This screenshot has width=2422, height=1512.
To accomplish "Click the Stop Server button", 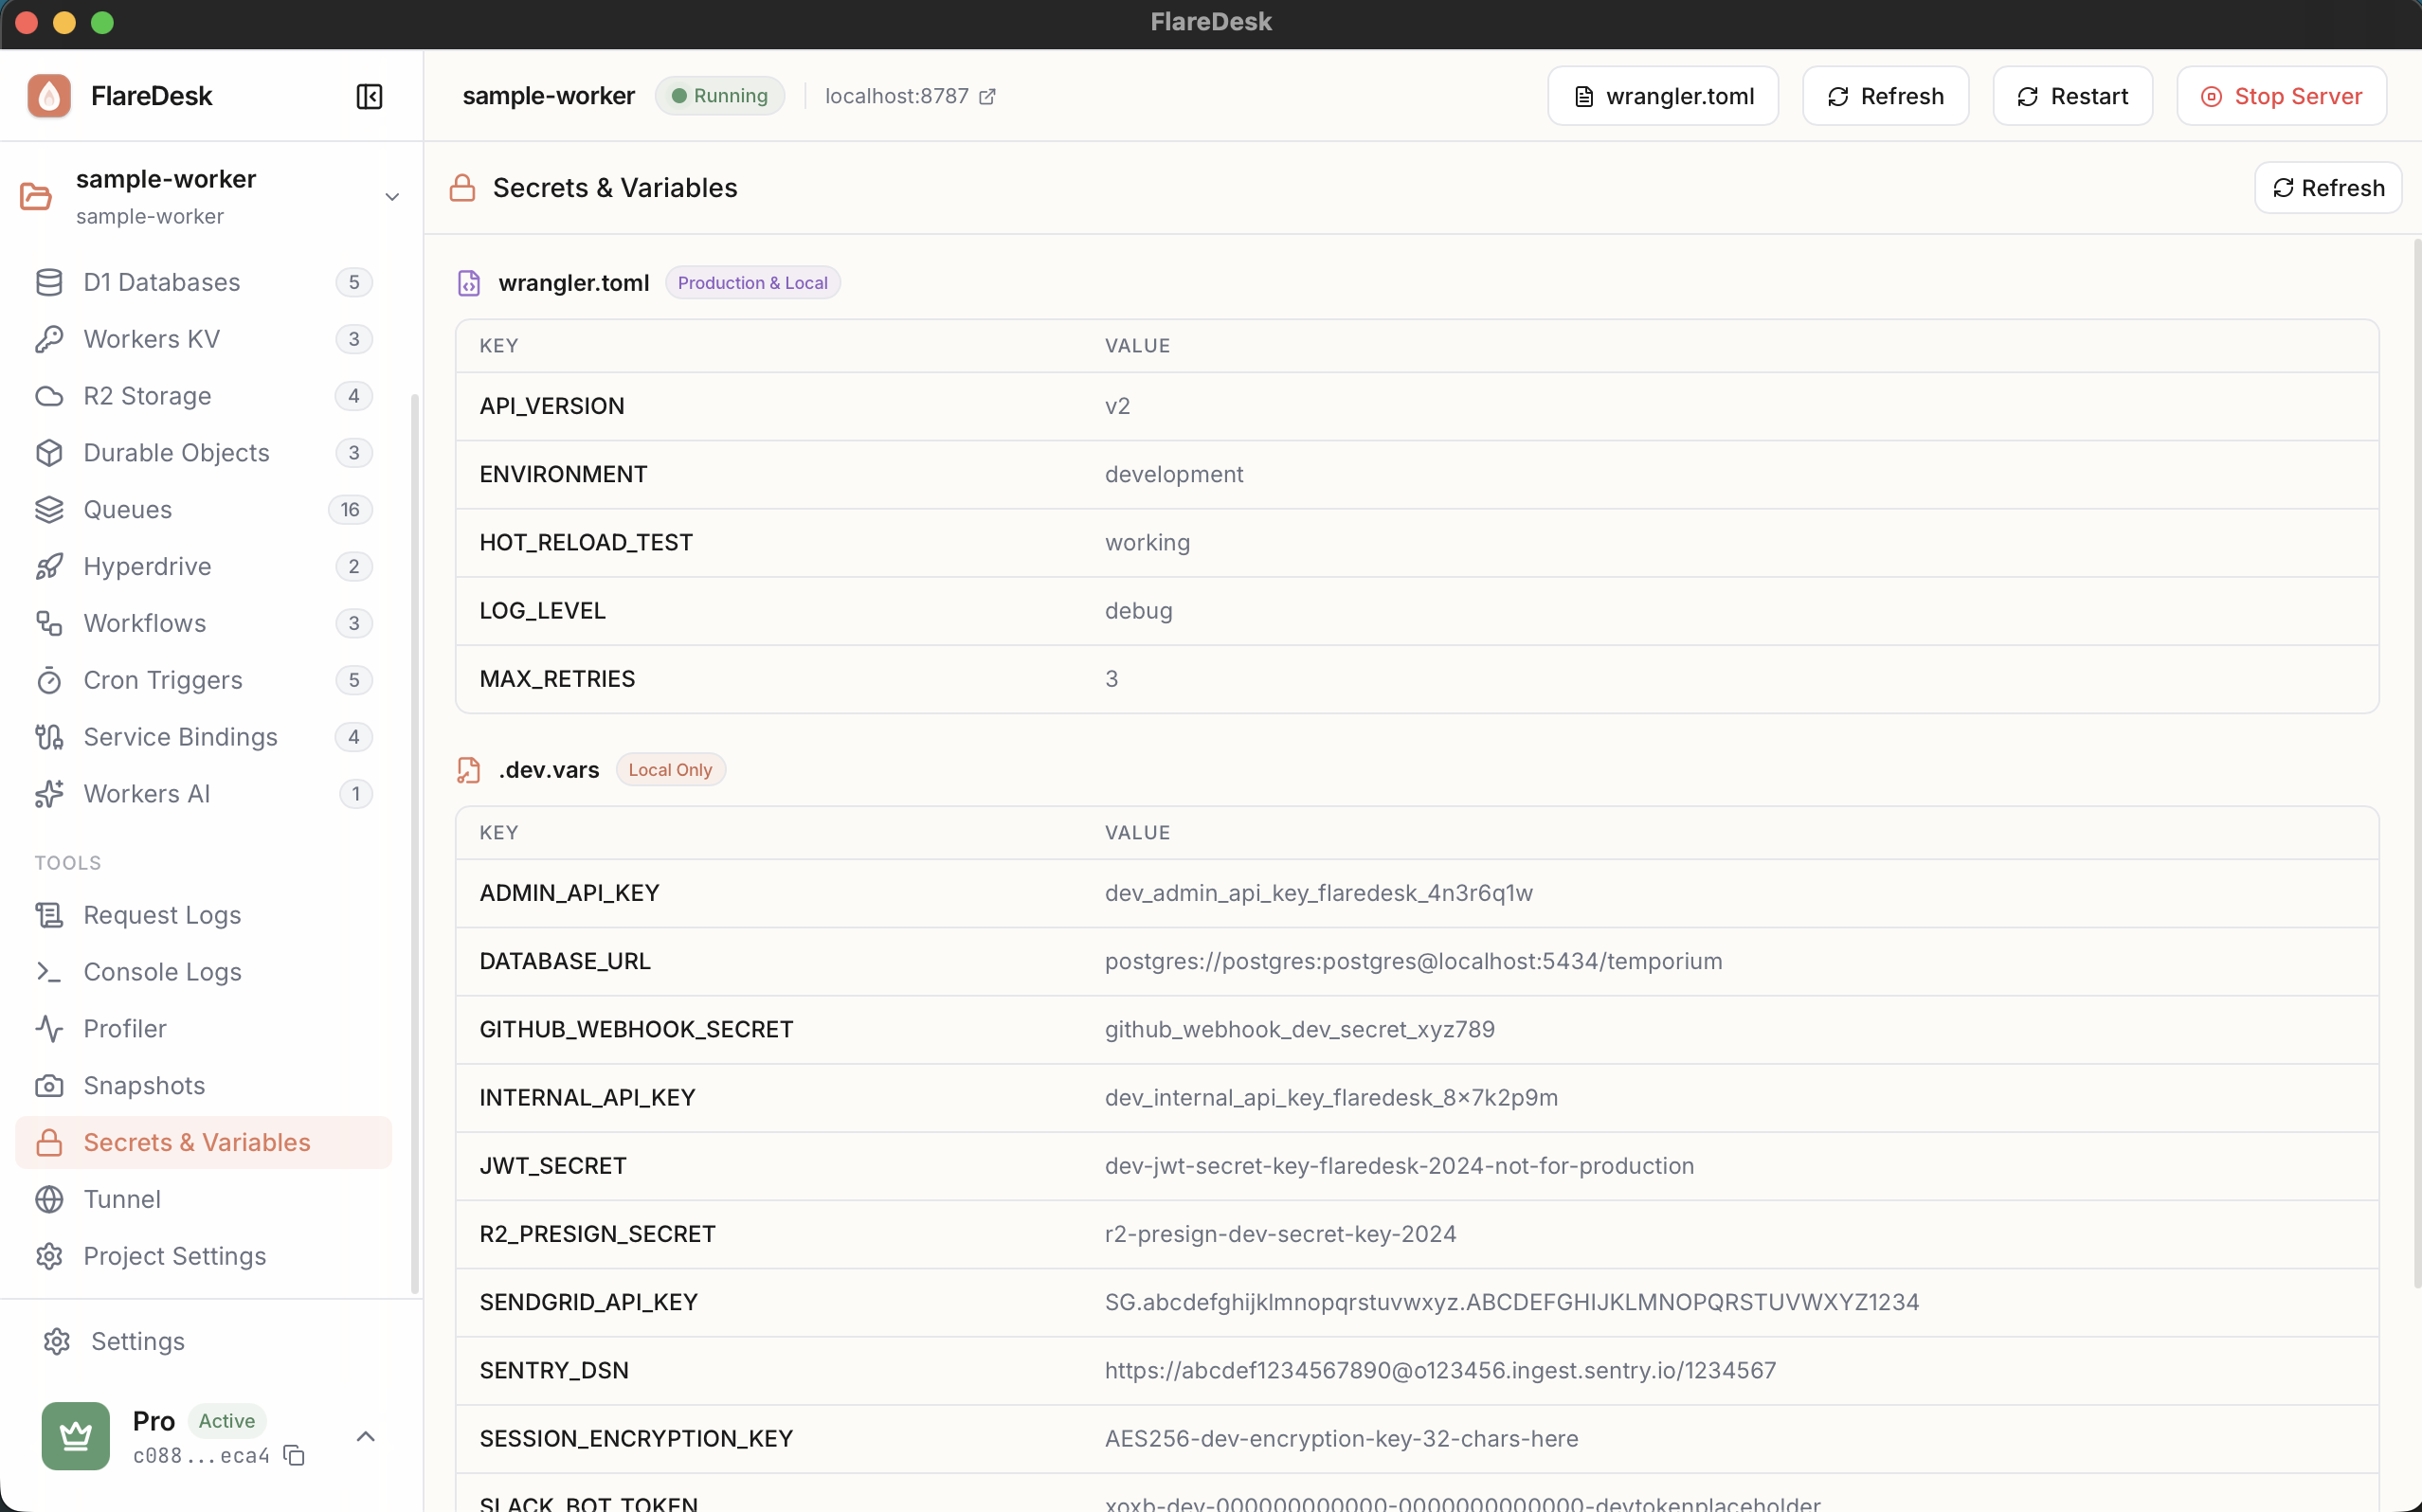I will 2282,95.
